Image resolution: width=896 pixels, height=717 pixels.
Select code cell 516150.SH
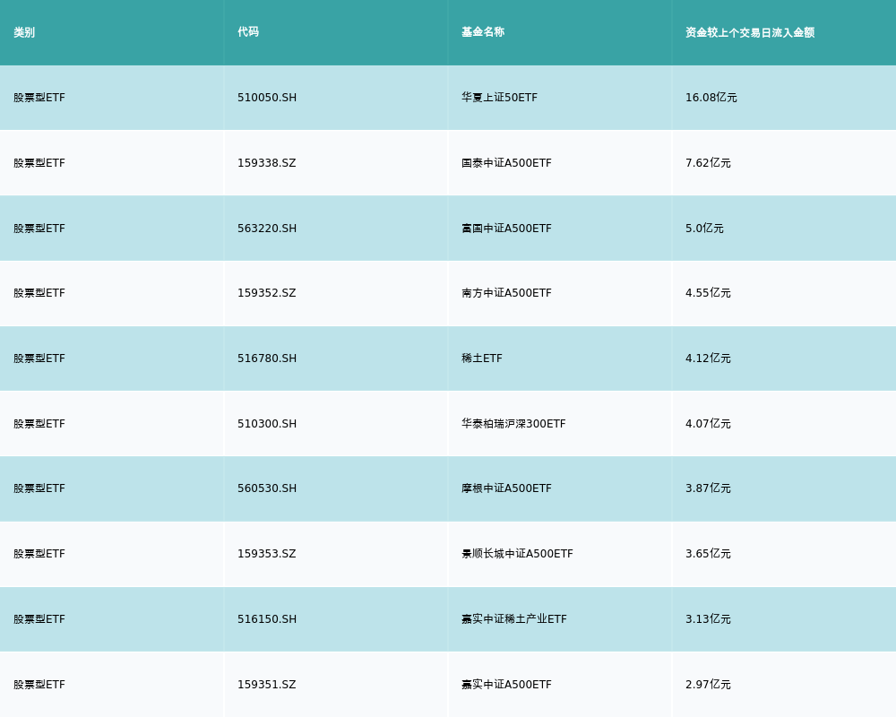click(267, 618)
